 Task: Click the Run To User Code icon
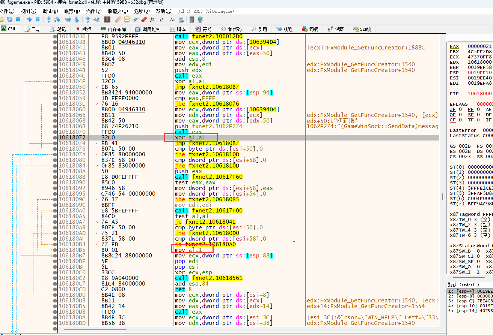pyautogui.click(x=96, y=19)
